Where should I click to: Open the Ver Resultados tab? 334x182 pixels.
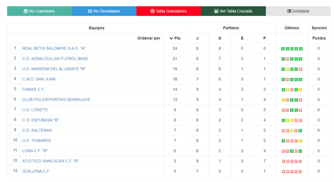click(104, 11)
